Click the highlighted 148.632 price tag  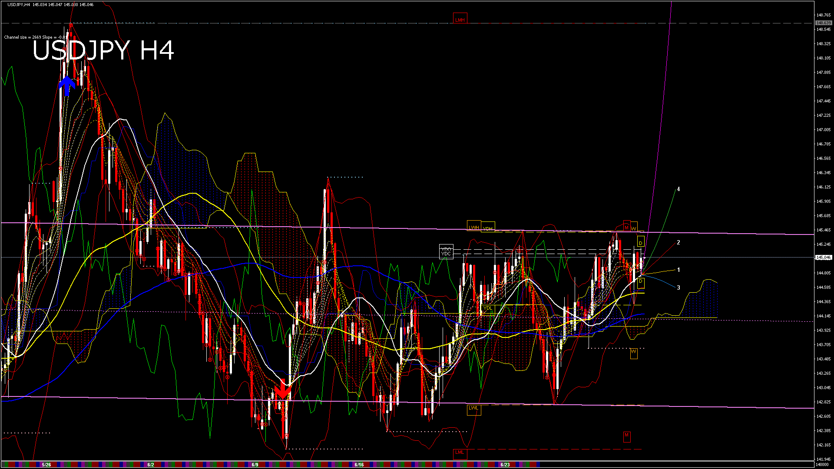823,23
